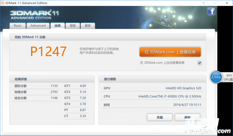Select the physics score value 2793

[54, 92]
